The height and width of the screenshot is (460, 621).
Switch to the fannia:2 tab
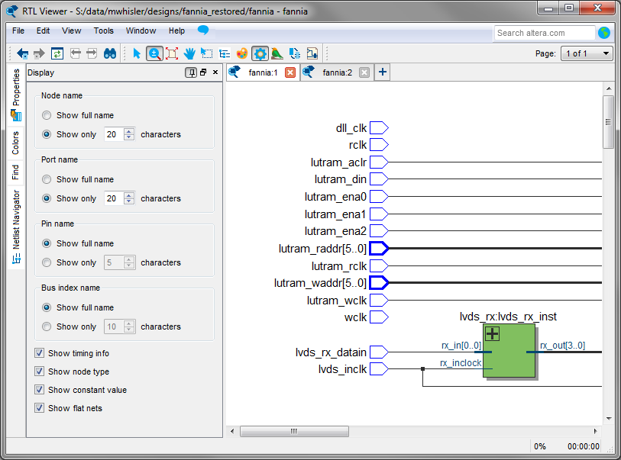click(x=336, y=72)
